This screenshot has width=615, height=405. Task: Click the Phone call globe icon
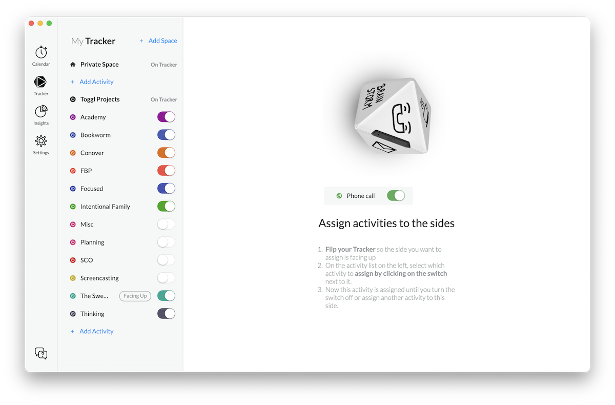339,196
